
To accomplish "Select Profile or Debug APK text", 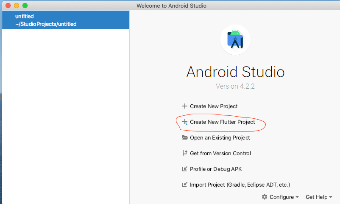I will point(216,169).
